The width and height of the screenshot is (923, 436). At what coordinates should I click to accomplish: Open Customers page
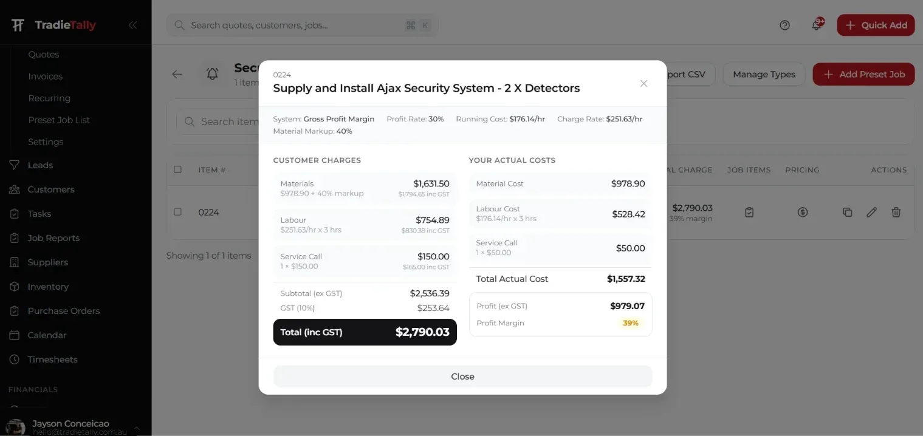51,189
